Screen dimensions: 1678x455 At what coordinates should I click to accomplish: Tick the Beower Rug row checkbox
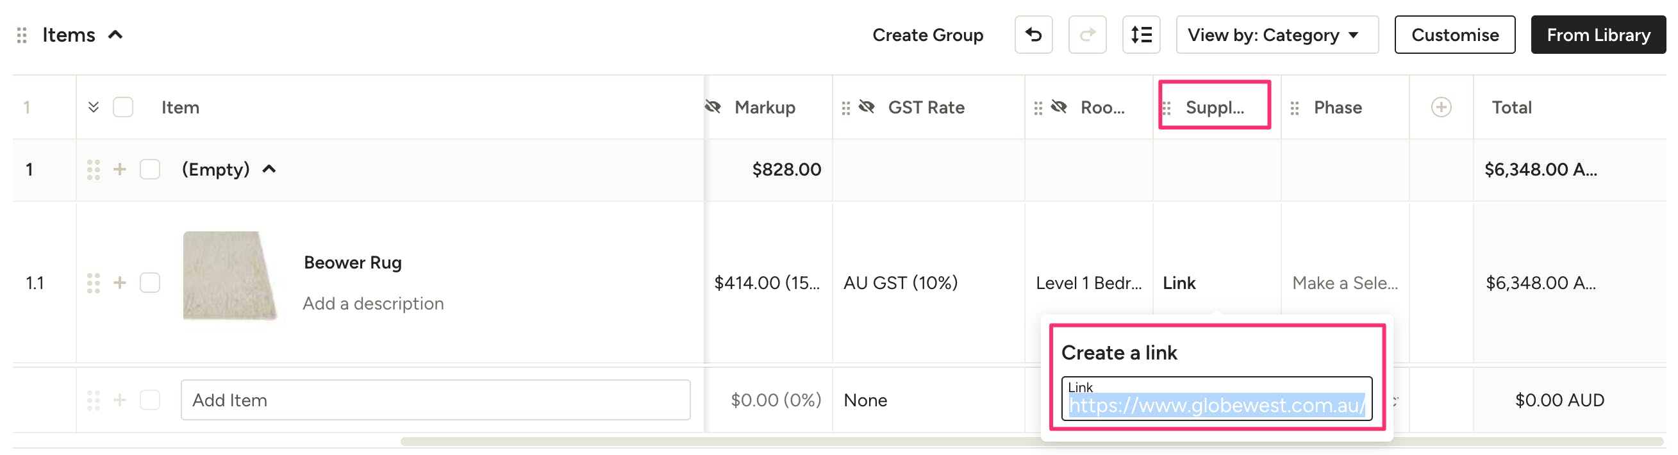click(x=150, y=283)
